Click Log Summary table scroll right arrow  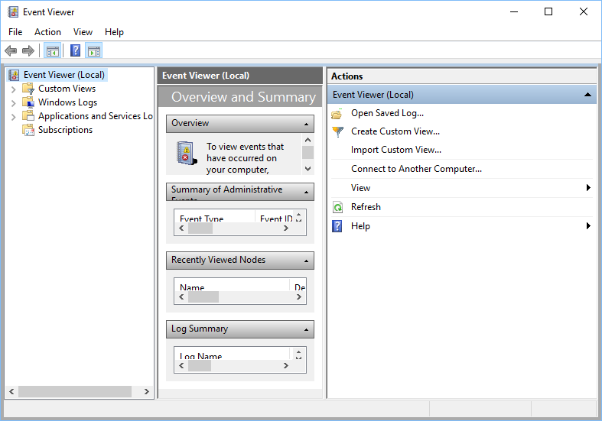285,365
